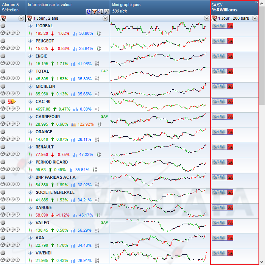Open info icon for PEUGEOT

(x=30, y=41)
